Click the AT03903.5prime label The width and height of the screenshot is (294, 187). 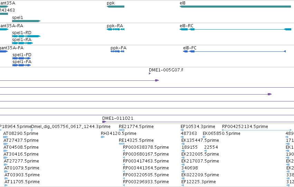click(22, 175)
